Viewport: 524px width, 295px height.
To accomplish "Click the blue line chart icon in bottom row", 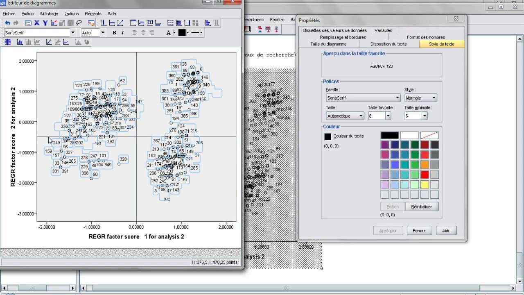I will tap(66, 42).
